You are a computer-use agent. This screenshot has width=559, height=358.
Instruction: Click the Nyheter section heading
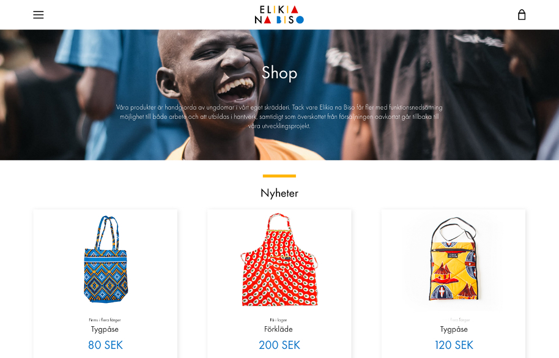pos(279,193)
